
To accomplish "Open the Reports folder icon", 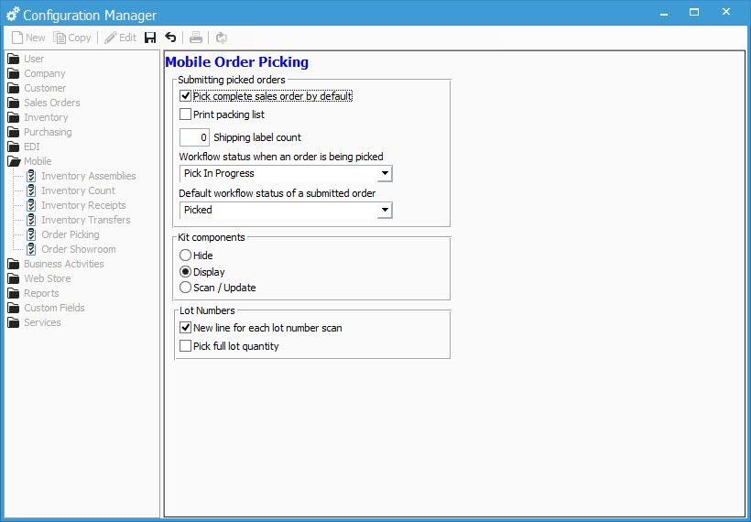I will (x=14, y=293).
